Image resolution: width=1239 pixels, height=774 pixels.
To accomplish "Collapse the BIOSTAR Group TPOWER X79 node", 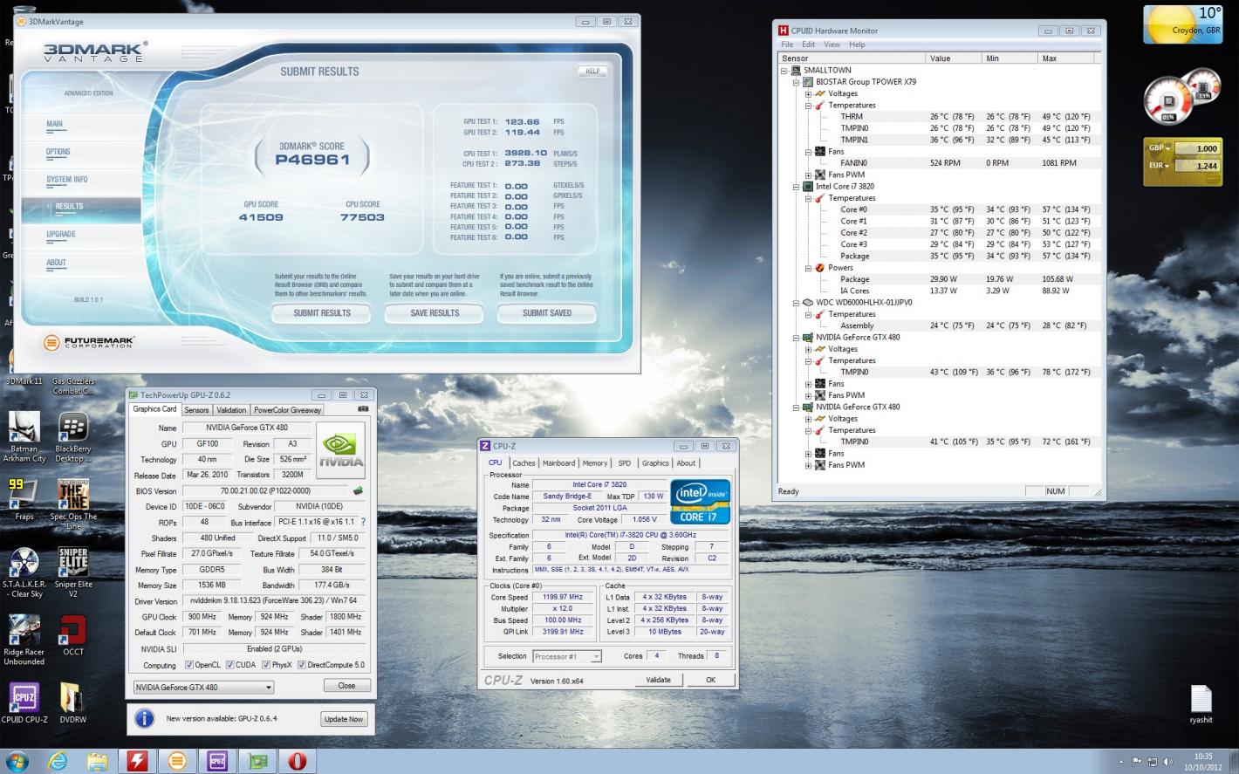I will tap(797, 82).
